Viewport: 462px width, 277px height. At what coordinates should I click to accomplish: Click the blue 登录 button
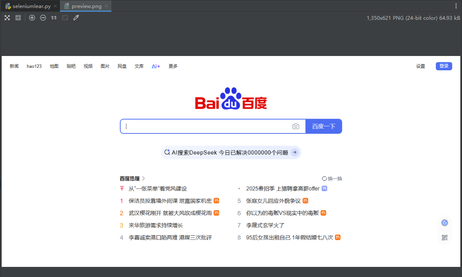pos(444,66)
